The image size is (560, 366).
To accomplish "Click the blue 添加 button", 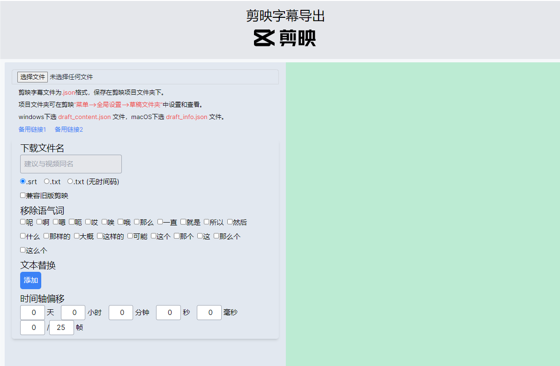I will point(30,280).
